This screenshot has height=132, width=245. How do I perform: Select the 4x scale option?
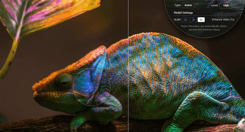coord(201,20)
